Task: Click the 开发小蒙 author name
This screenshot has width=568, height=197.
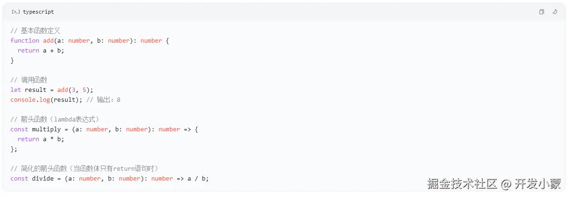Action: (x=537, y=184)
